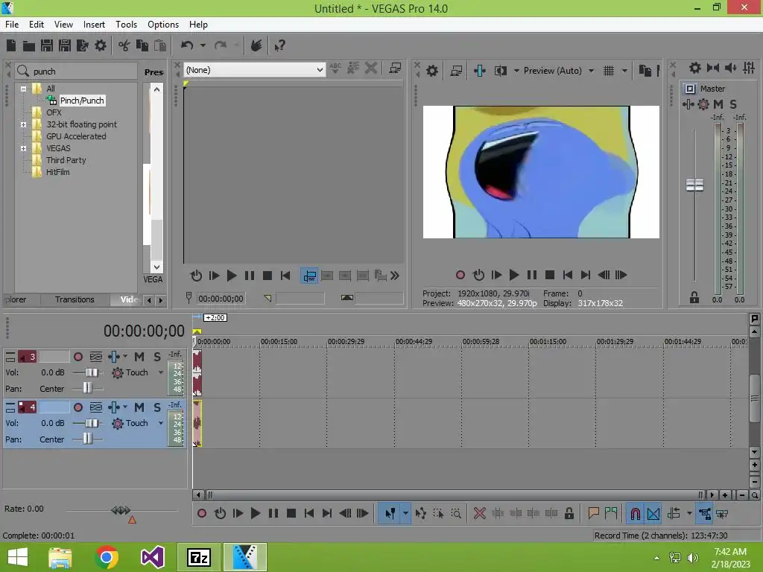Image resolution: width=763 pixels, height=572 pixels.
Task: Click Track FX icon on track 3
Action: tap(114, 357)
